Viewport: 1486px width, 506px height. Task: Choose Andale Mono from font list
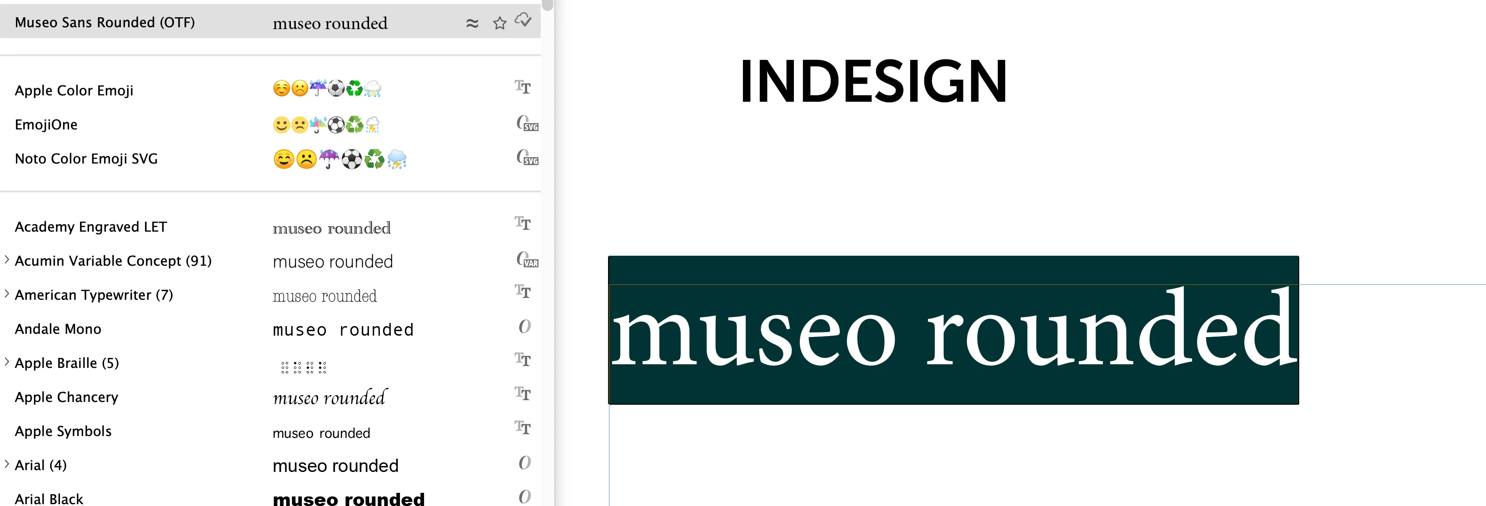tap(58, 329)
